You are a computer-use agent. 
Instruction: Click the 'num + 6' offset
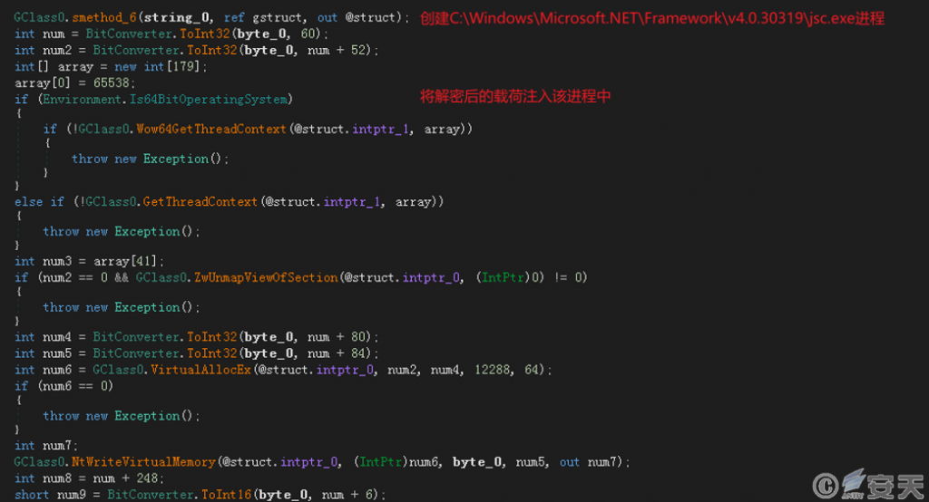pyautogui.click(x=347, y=495)
